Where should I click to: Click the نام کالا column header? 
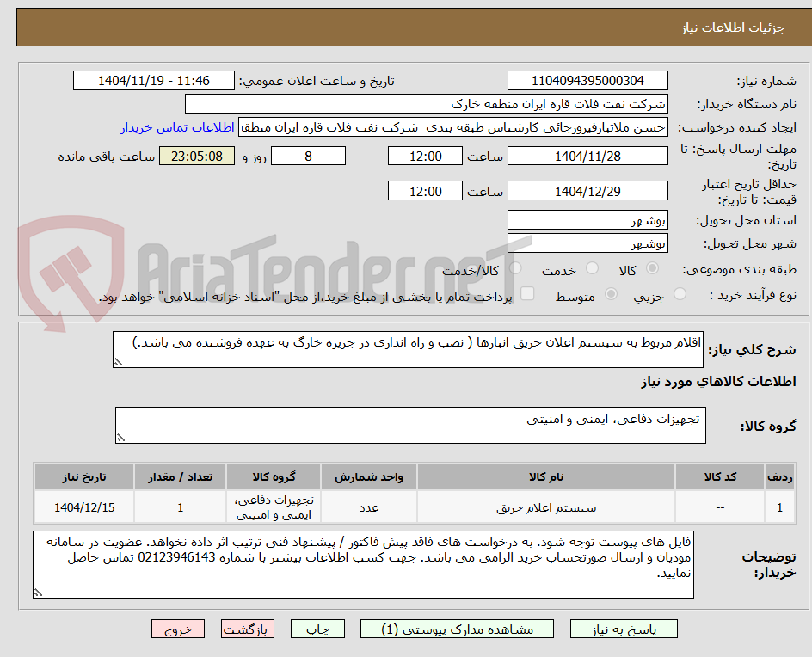546,476
